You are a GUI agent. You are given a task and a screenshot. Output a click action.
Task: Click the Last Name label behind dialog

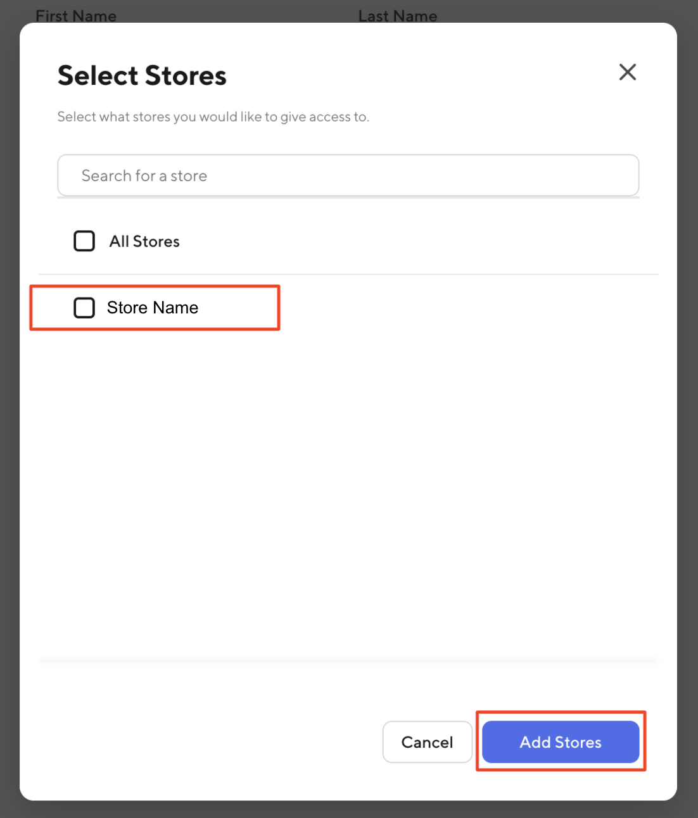coord(398,15)
